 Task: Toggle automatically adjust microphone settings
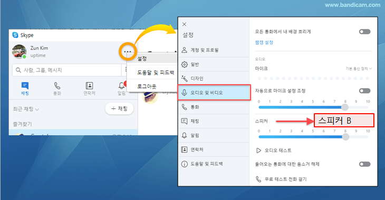364,91
